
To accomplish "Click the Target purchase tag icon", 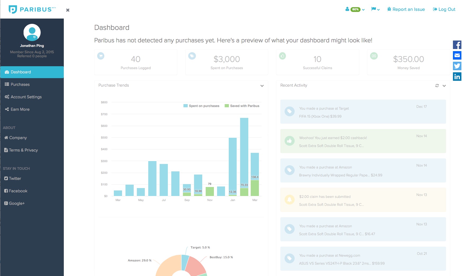I will (x=290, y=111).
